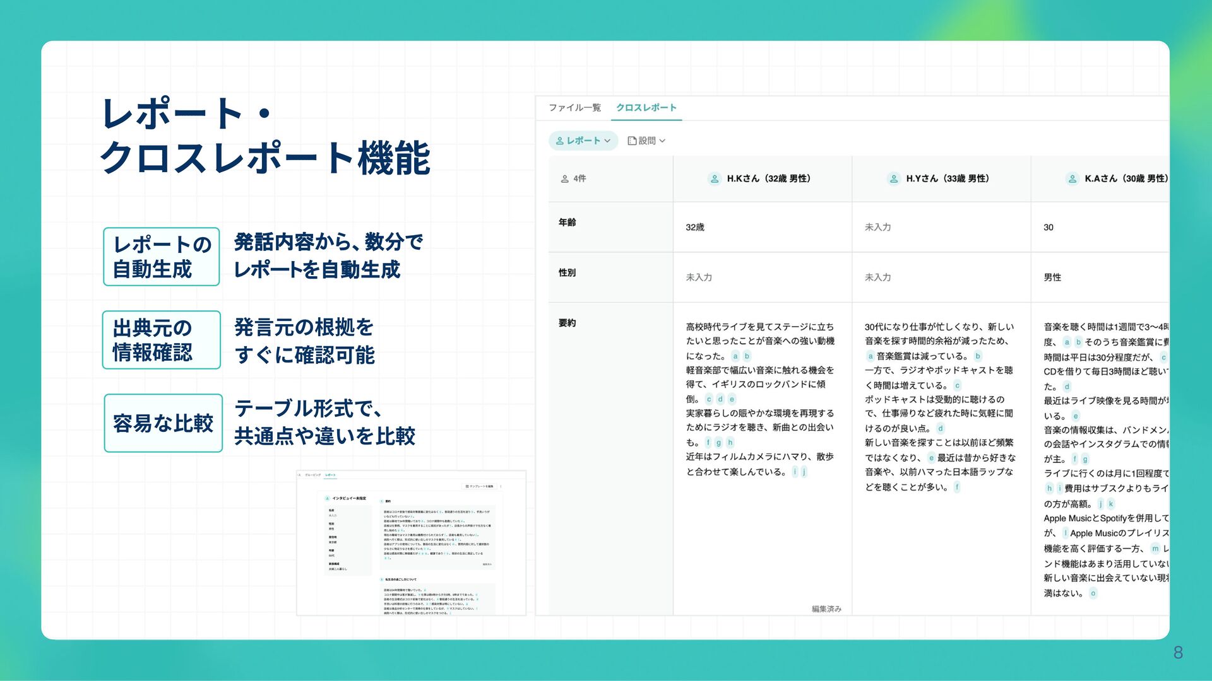Click the 容易な比較 feature box
The image size is (1212, 681).
(163, 423)
